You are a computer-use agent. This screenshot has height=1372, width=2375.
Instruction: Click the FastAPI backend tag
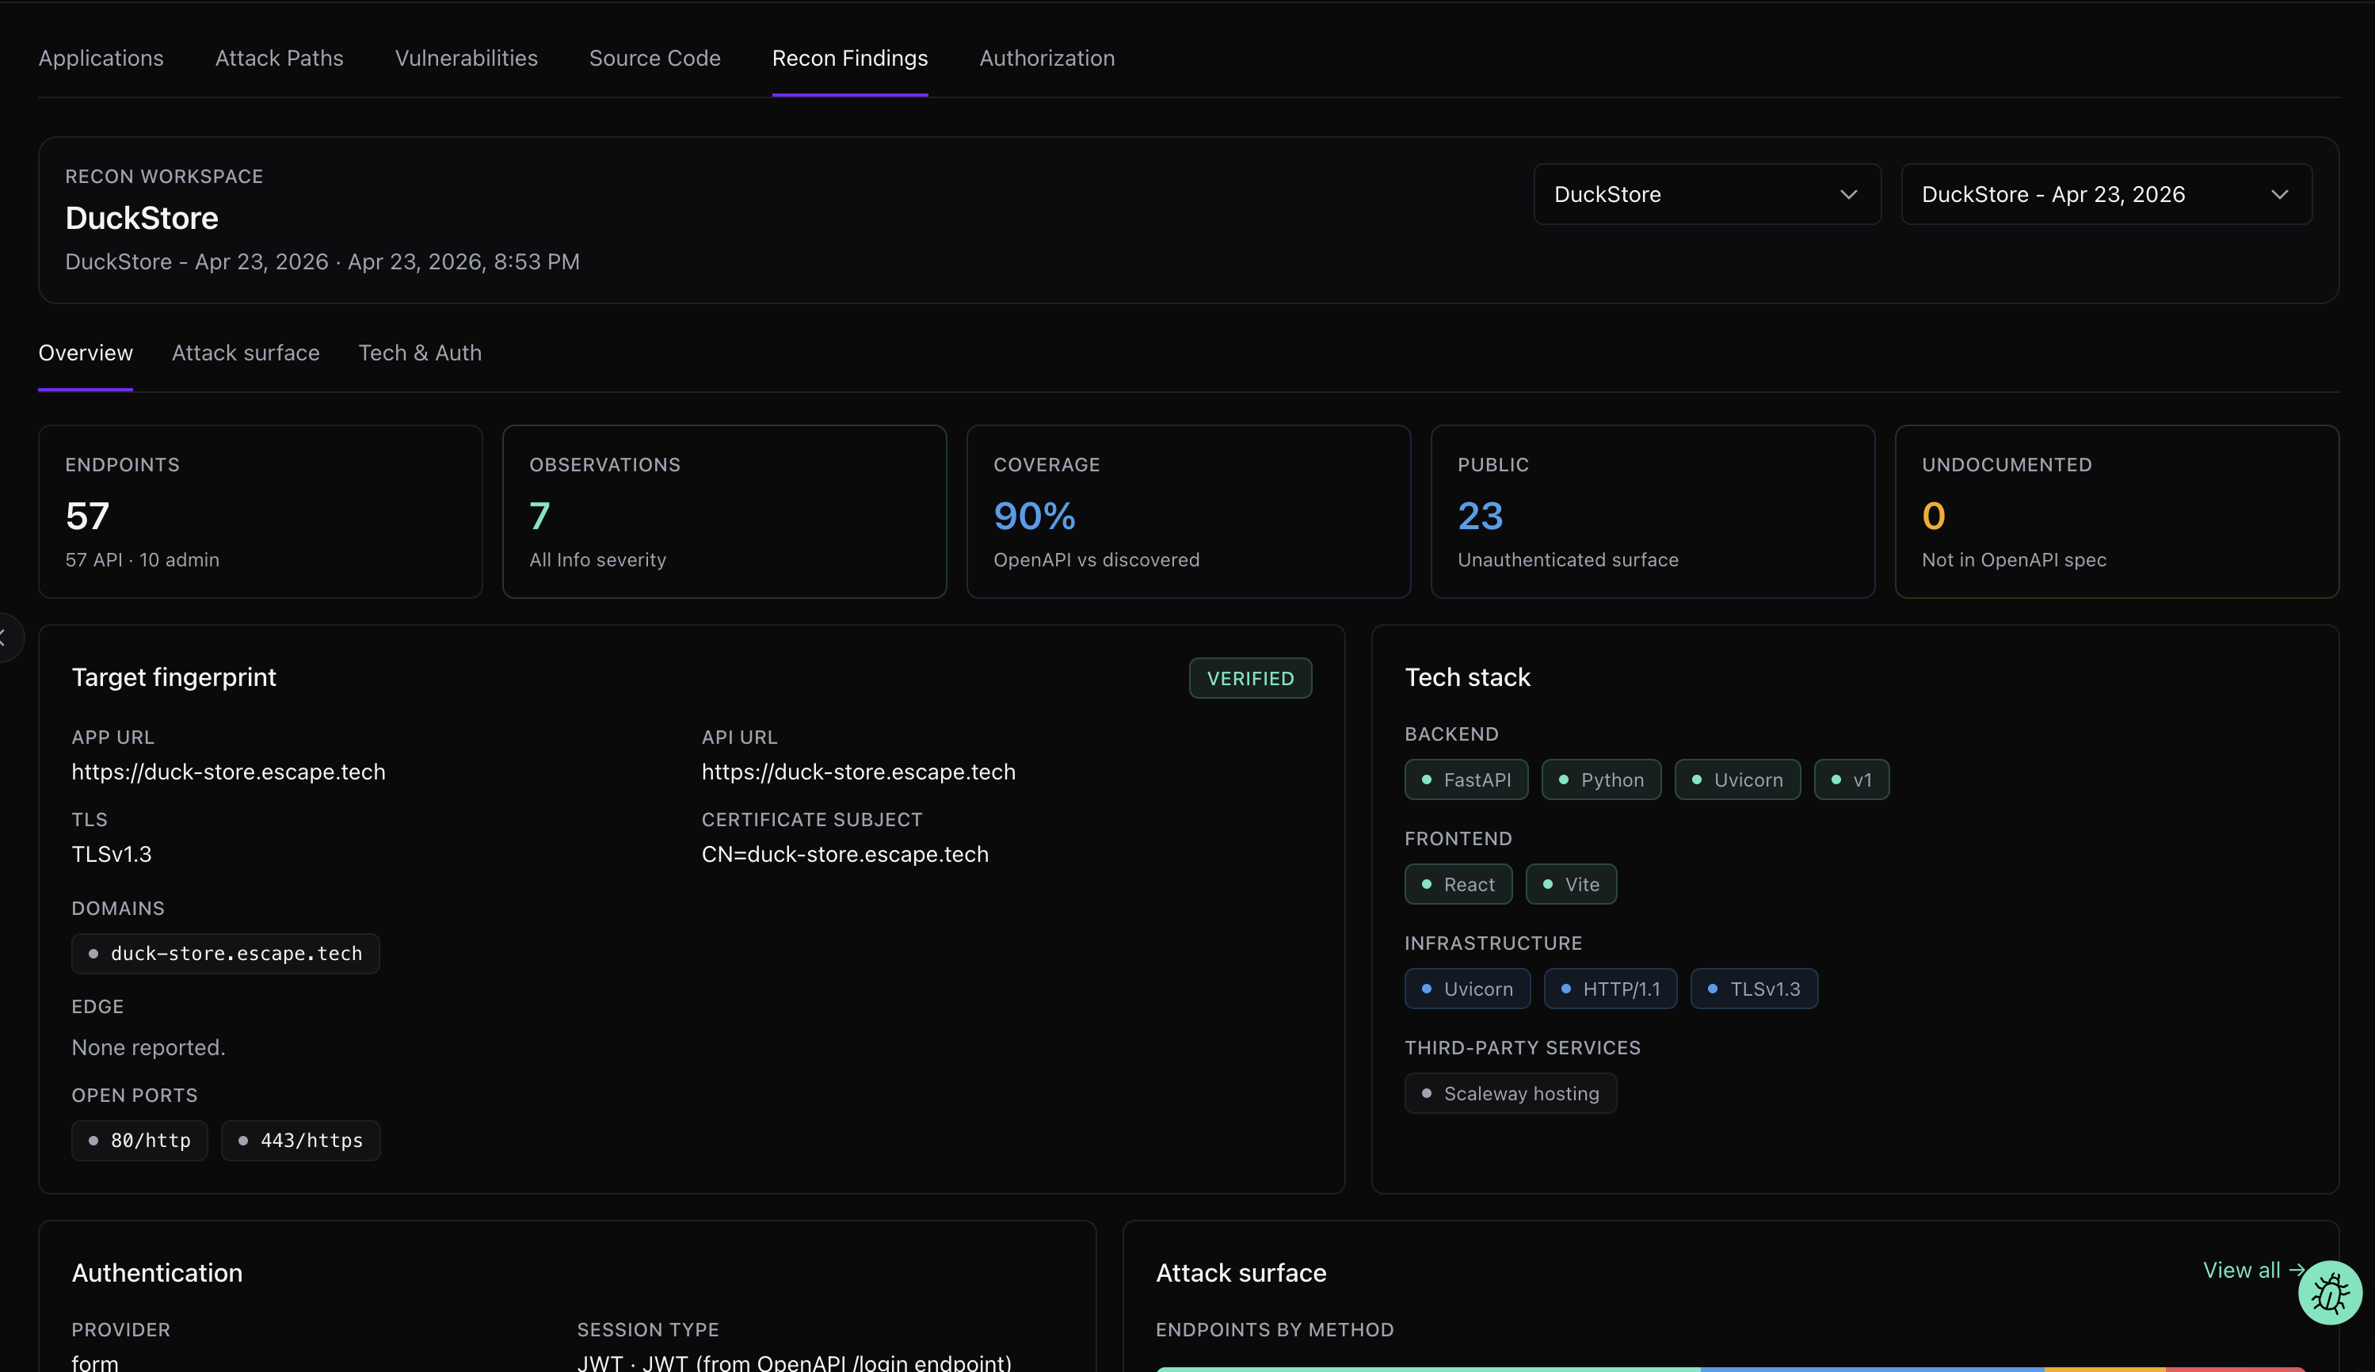1466,780
